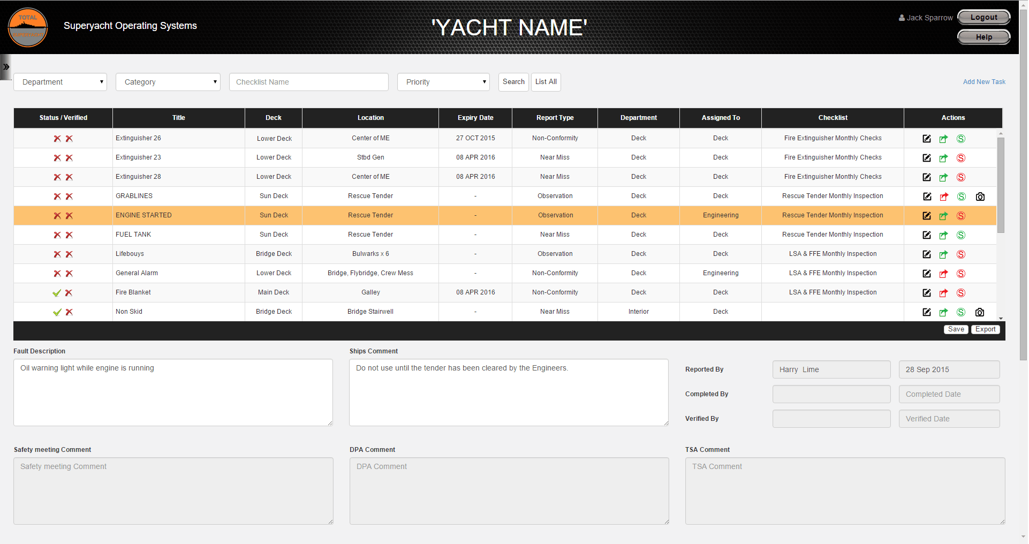Screen dimensions: 1029x544
Task: Click green S icon in Extinguisher 26 row
Action: point(961,139)
